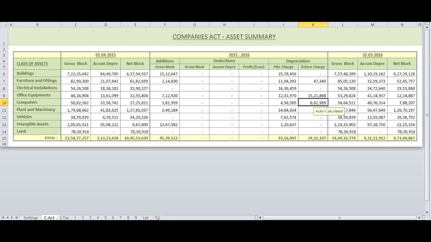
Task: Open sheet tab 9
Action: [136, 218]
